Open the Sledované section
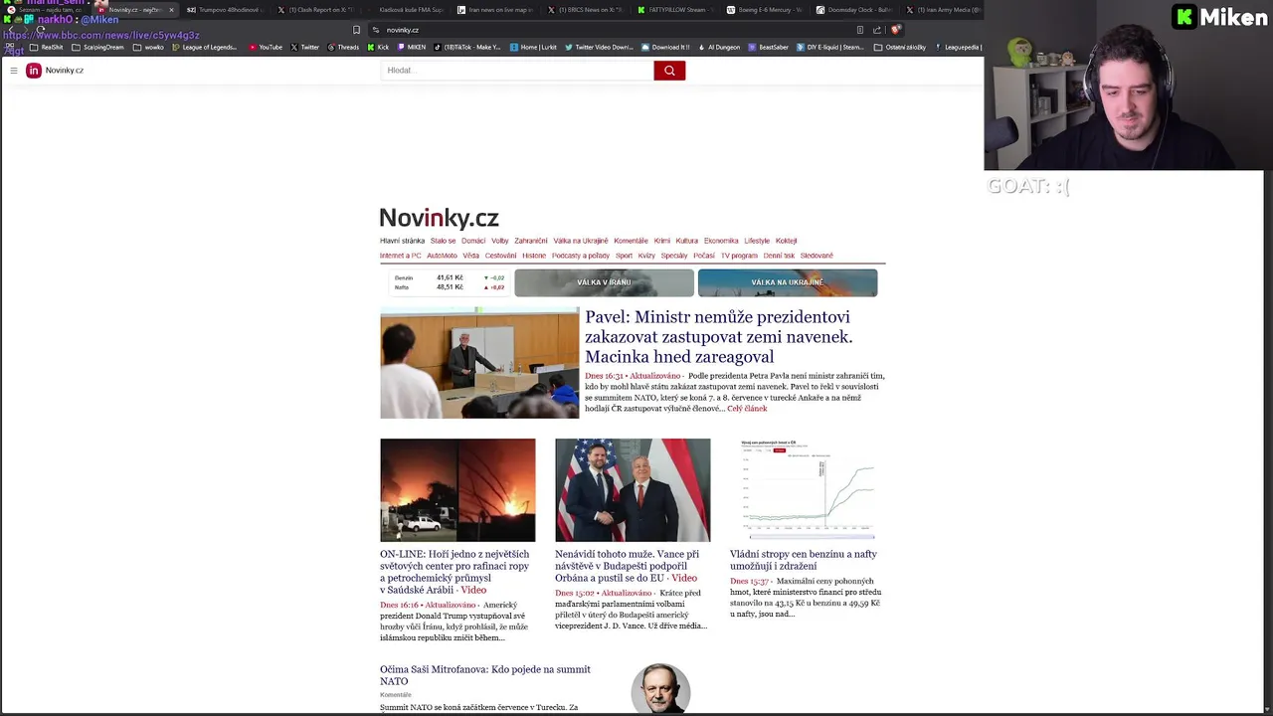The image size is (1273, 716). (817, 256)
